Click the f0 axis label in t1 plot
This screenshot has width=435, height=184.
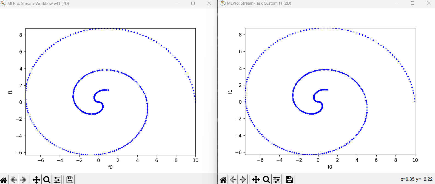330,167
